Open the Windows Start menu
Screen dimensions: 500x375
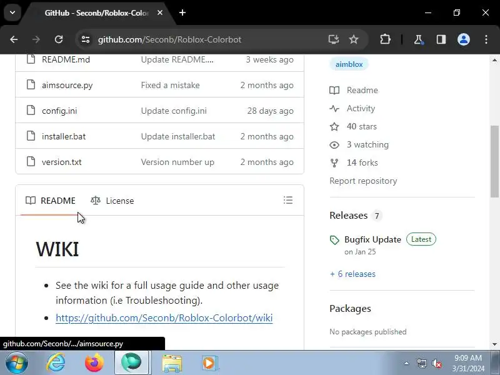pos(17,363)
